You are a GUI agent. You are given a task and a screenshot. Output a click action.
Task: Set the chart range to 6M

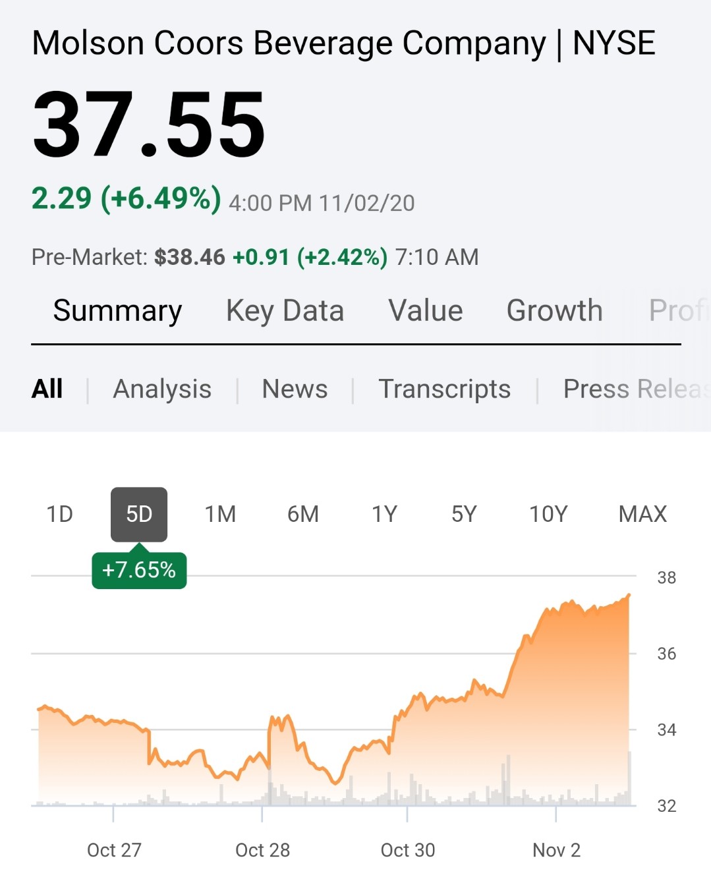pyautogui.click(x=303, y=514)
